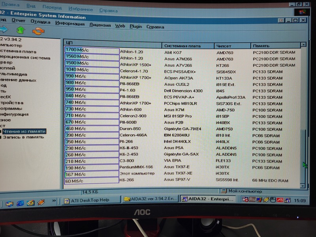Click the orange refresh arrows icon
The width and height of the screenshot is (316, 237).
click(x=38, y=31)
